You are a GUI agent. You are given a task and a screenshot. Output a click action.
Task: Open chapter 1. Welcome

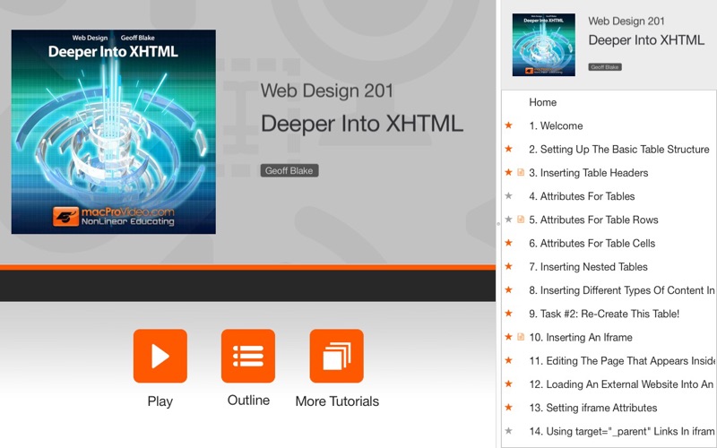(x=556, y=125)
